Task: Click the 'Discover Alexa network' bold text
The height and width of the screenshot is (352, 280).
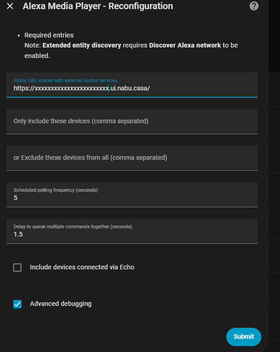Action: pos(185,45)
